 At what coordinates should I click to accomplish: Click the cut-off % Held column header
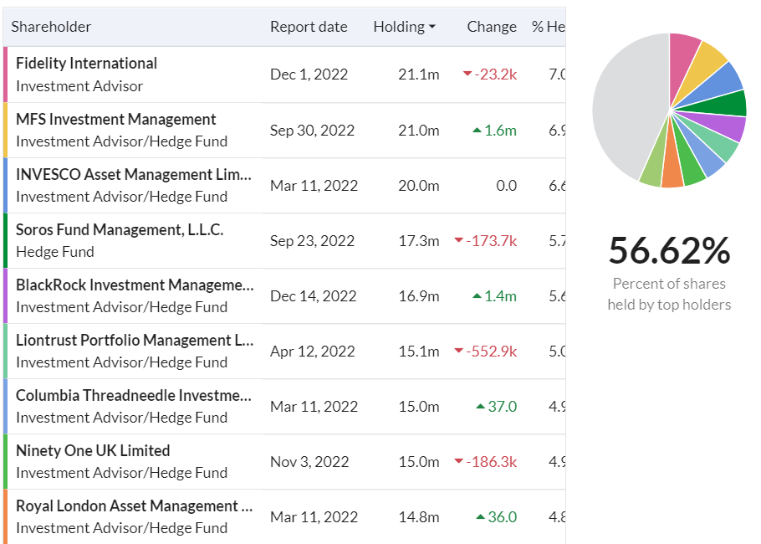(x=549, y=27)
